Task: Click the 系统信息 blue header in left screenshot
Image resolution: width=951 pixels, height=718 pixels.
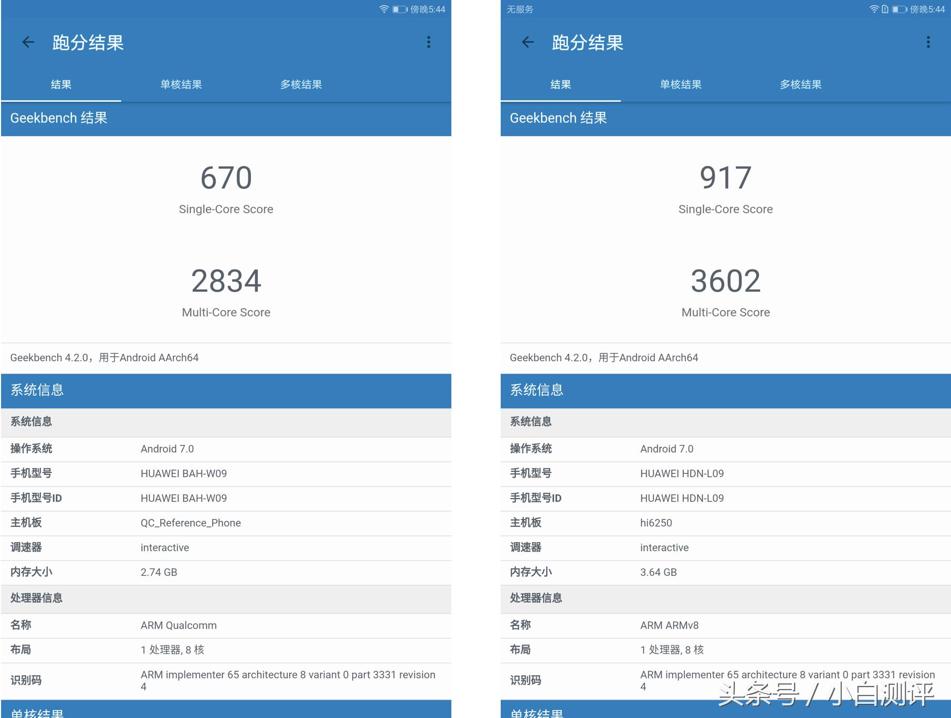Action: point(226,390)
